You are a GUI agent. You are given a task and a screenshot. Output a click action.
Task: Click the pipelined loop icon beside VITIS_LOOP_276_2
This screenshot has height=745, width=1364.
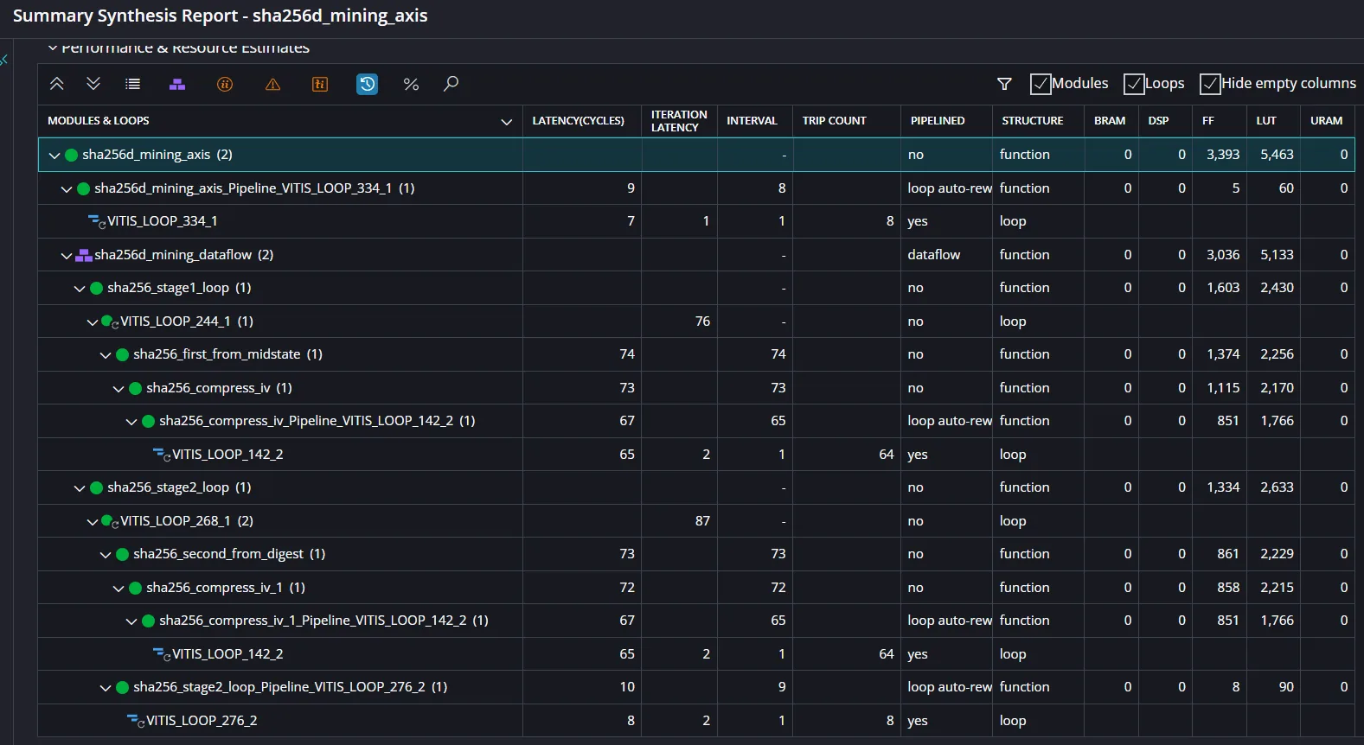[136, 720]
